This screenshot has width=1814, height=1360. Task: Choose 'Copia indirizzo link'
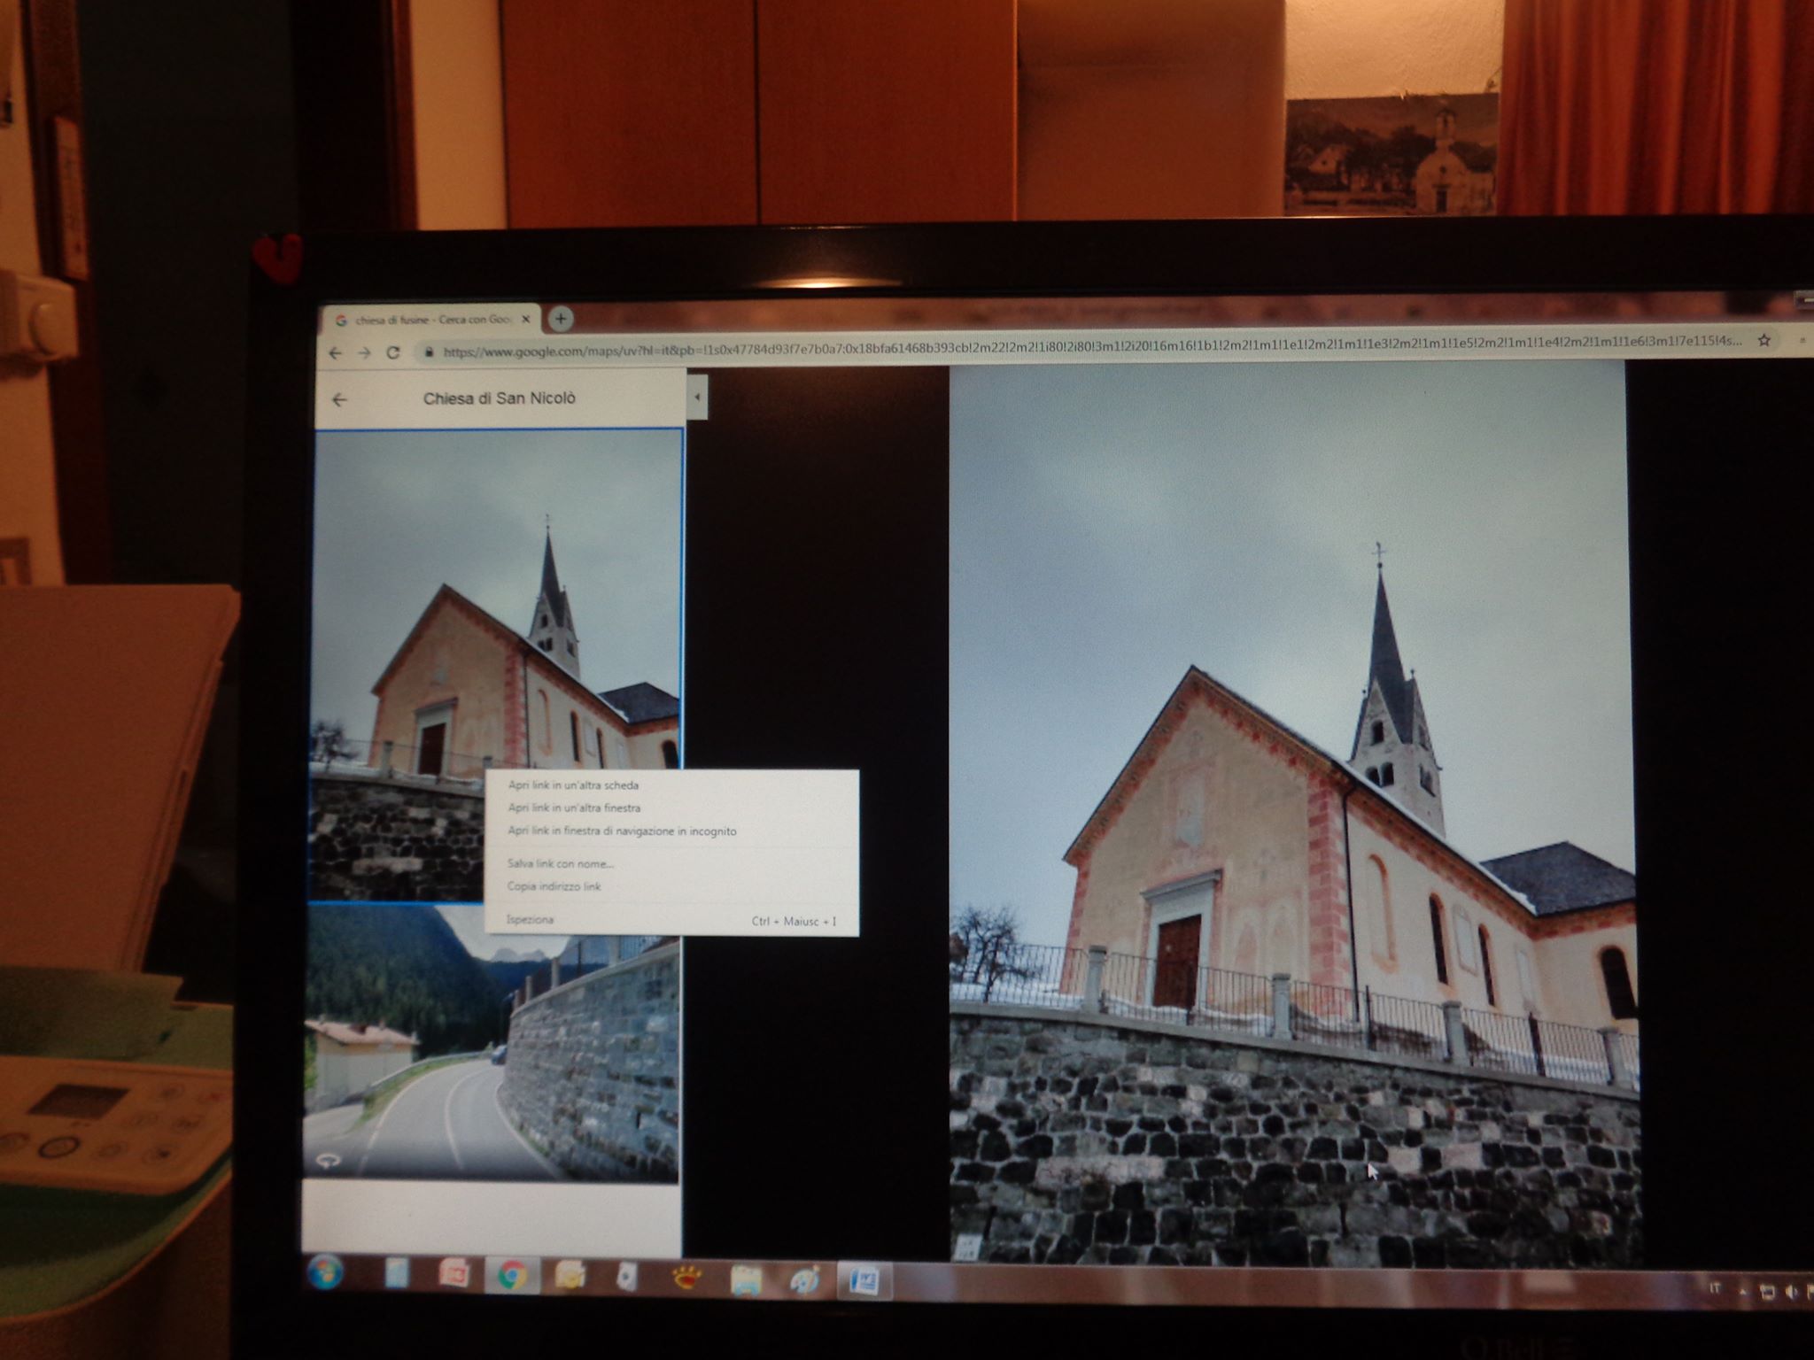(x=554, y=886)
